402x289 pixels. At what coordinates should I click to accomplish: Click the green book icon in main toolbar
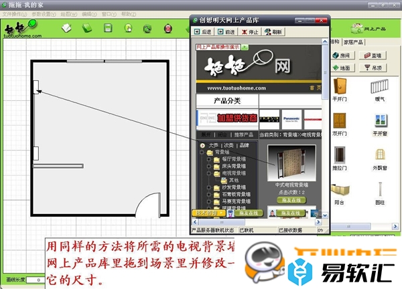(x=87, y=27)
